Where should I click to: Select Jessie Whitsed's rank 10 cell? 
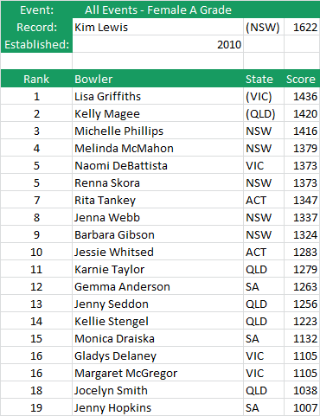pyautogui.click(x=36, y=252)
